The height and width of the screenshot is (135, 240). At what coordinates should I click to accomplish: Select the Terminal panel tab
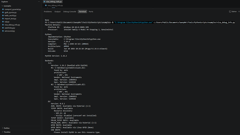[x=82, y=11]
